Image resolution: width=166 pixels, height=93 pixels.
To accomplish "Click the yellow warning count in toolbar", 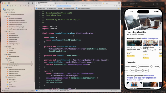I will [x=104, y=3].
